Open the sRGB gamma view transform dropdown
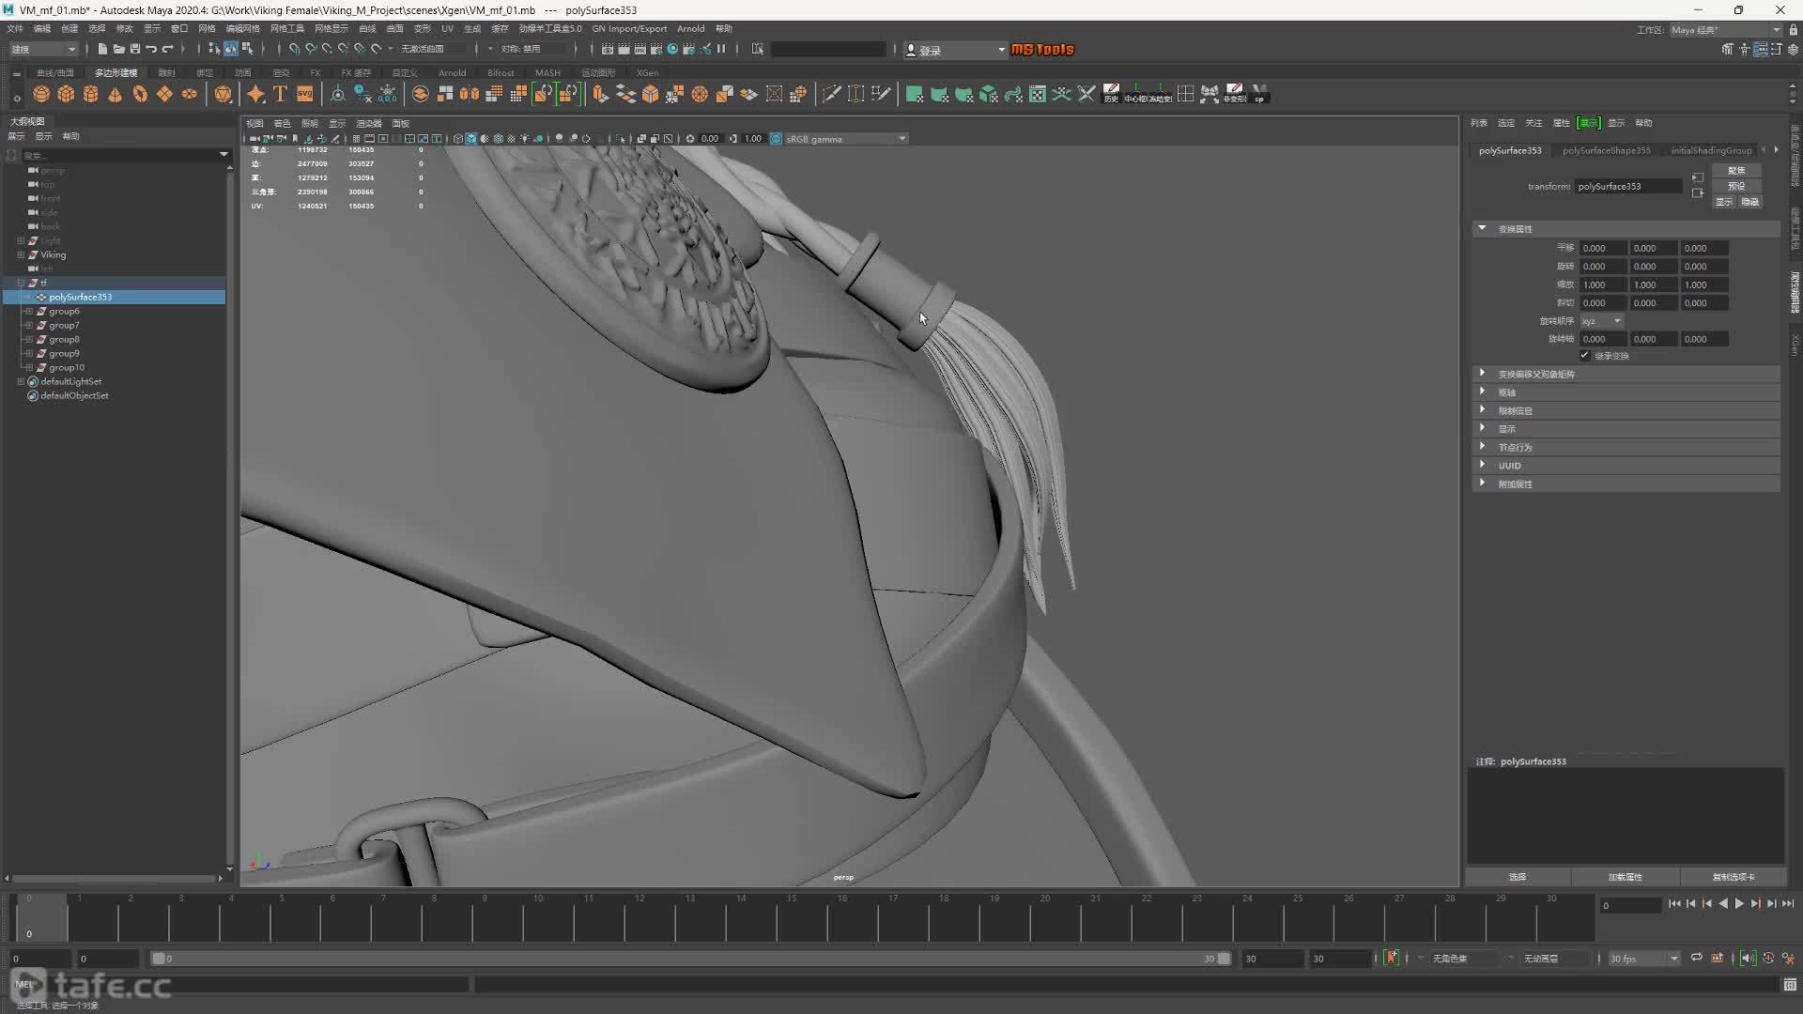This screenshot has width=1803, height=1014. [844, 139]
